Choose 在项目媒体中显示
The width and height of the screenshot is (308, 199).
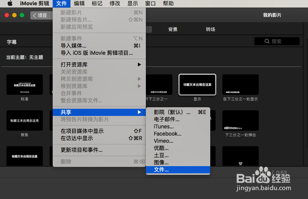click(x=99, y=131)
